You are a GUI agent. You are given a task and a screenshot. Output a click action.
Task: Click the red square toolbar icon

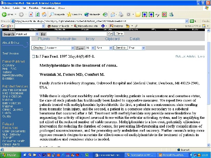coord(164,15)
